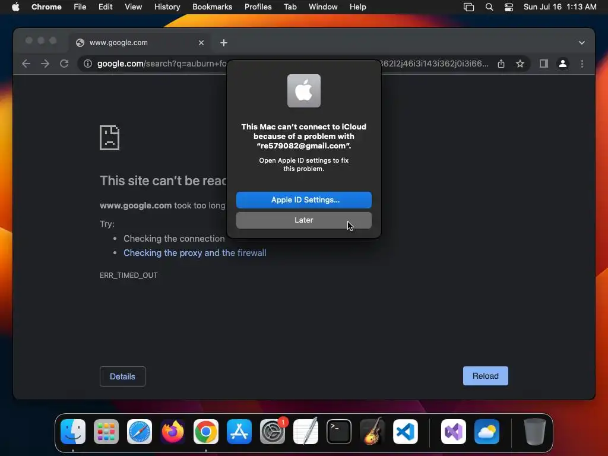Expand the tab search chevron
This screenshot has height=456, width=608.
tap(582, 43)
